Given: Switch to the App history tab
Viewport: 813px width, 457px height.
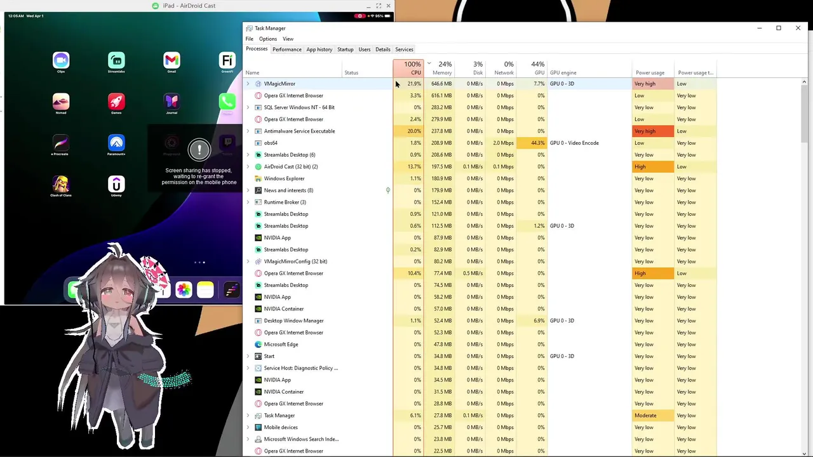Looking at the screenshot, I should [x=319, y=50].
